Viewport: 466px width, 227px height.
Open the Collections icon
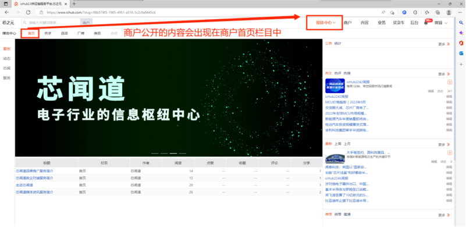[437, 12]
